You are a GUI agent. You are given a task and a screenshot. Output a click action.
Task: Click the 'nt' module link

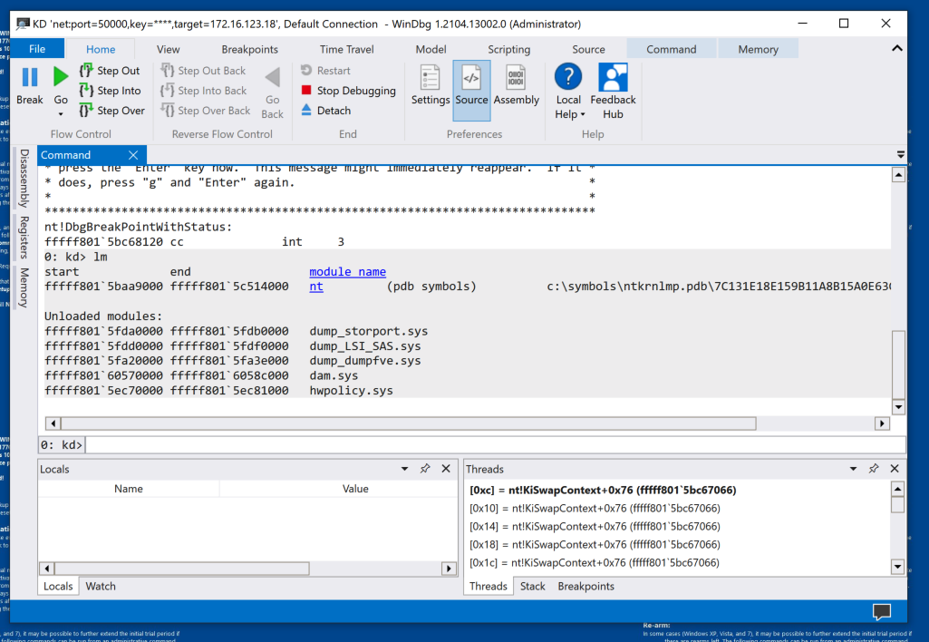(x=315, y=287)
